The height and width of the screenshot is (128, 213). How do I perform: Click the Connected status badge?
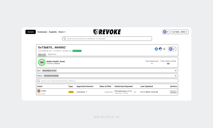[x=77, y=51]
